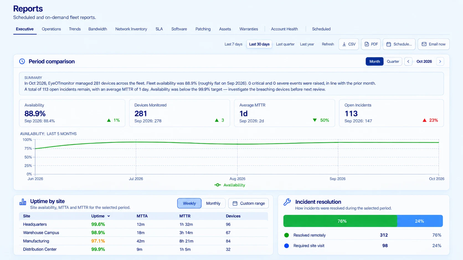
Task: Select the Last 7 days range
Action: pyautogui.click(x=233, y=44)
